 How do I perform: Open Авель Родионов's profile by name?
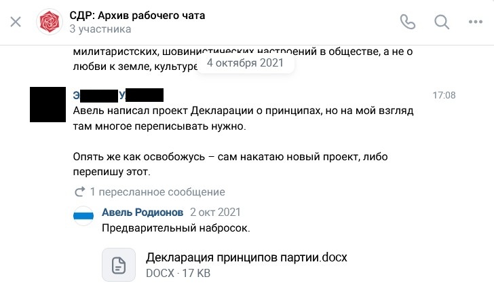142,213
